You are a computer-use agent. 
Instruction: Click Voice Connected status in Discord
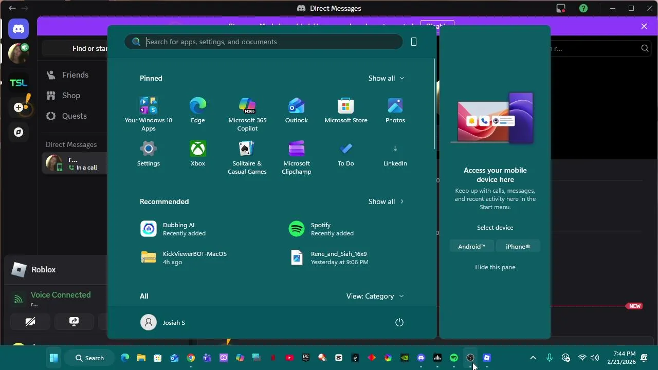click(61, 295)
